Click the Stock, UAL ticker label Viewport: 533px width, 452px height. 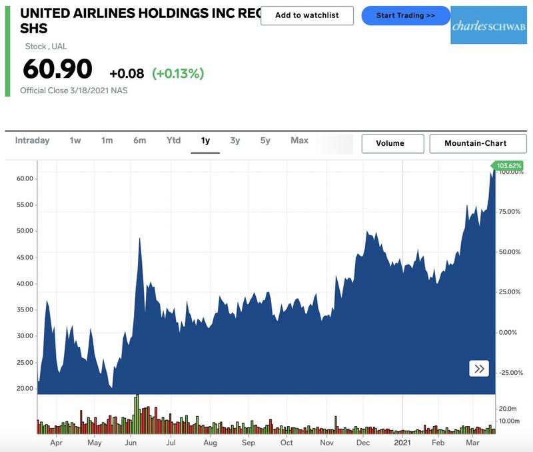[x=46, y=46]
